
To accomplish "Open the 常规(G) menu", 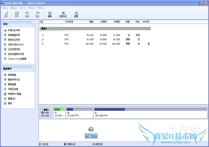I will [5, 8].
